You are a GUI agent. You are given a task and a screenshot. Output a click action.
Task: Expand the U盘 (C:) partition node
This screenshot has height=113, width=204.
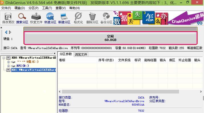pos(9,62)
